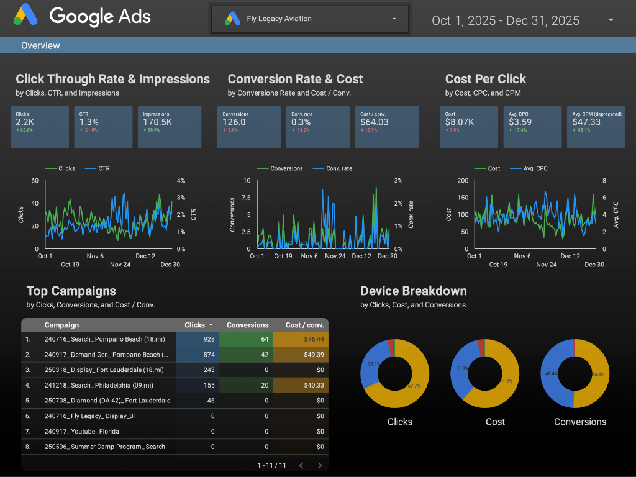Select campaign 240716_Fly Legacy_Display_BI

click(x=89, y=416)
